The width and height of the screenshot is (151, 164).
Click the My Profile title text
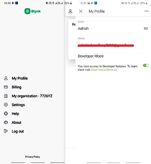point(97,11)
